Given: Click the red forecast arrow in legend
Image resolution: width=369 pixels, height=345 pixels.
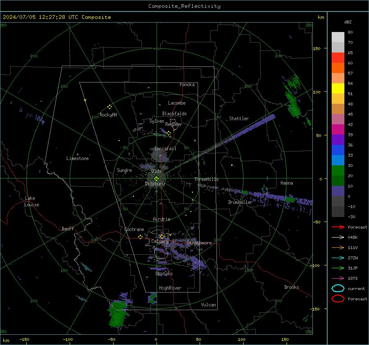Looking at the screenshot, I should point(338,227).
